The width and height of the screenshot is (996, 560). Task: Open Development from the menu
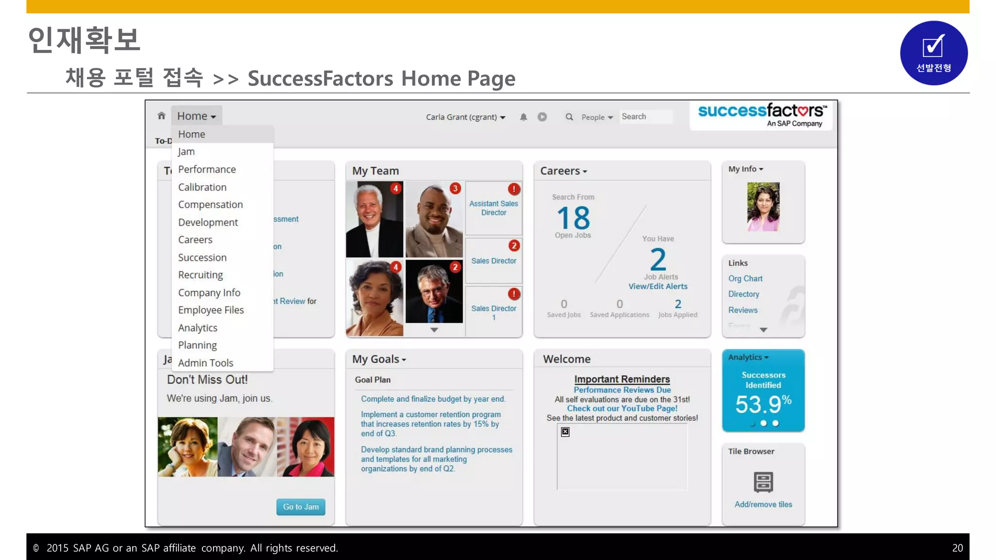[223, 222]
